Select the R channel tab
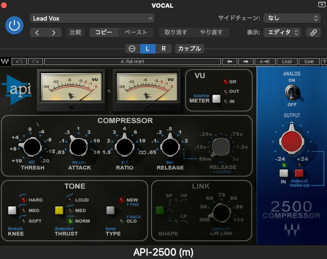This screenshot has width=327, height=259. [x=163, y=48]
